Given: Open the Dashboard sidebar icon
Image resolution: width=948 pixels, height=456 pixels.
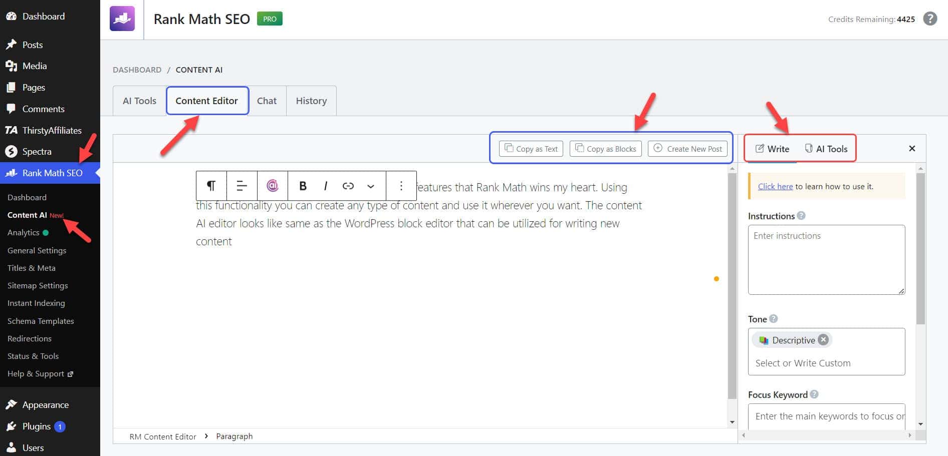Looking at the screenshot, I should (x=11, y=16).
